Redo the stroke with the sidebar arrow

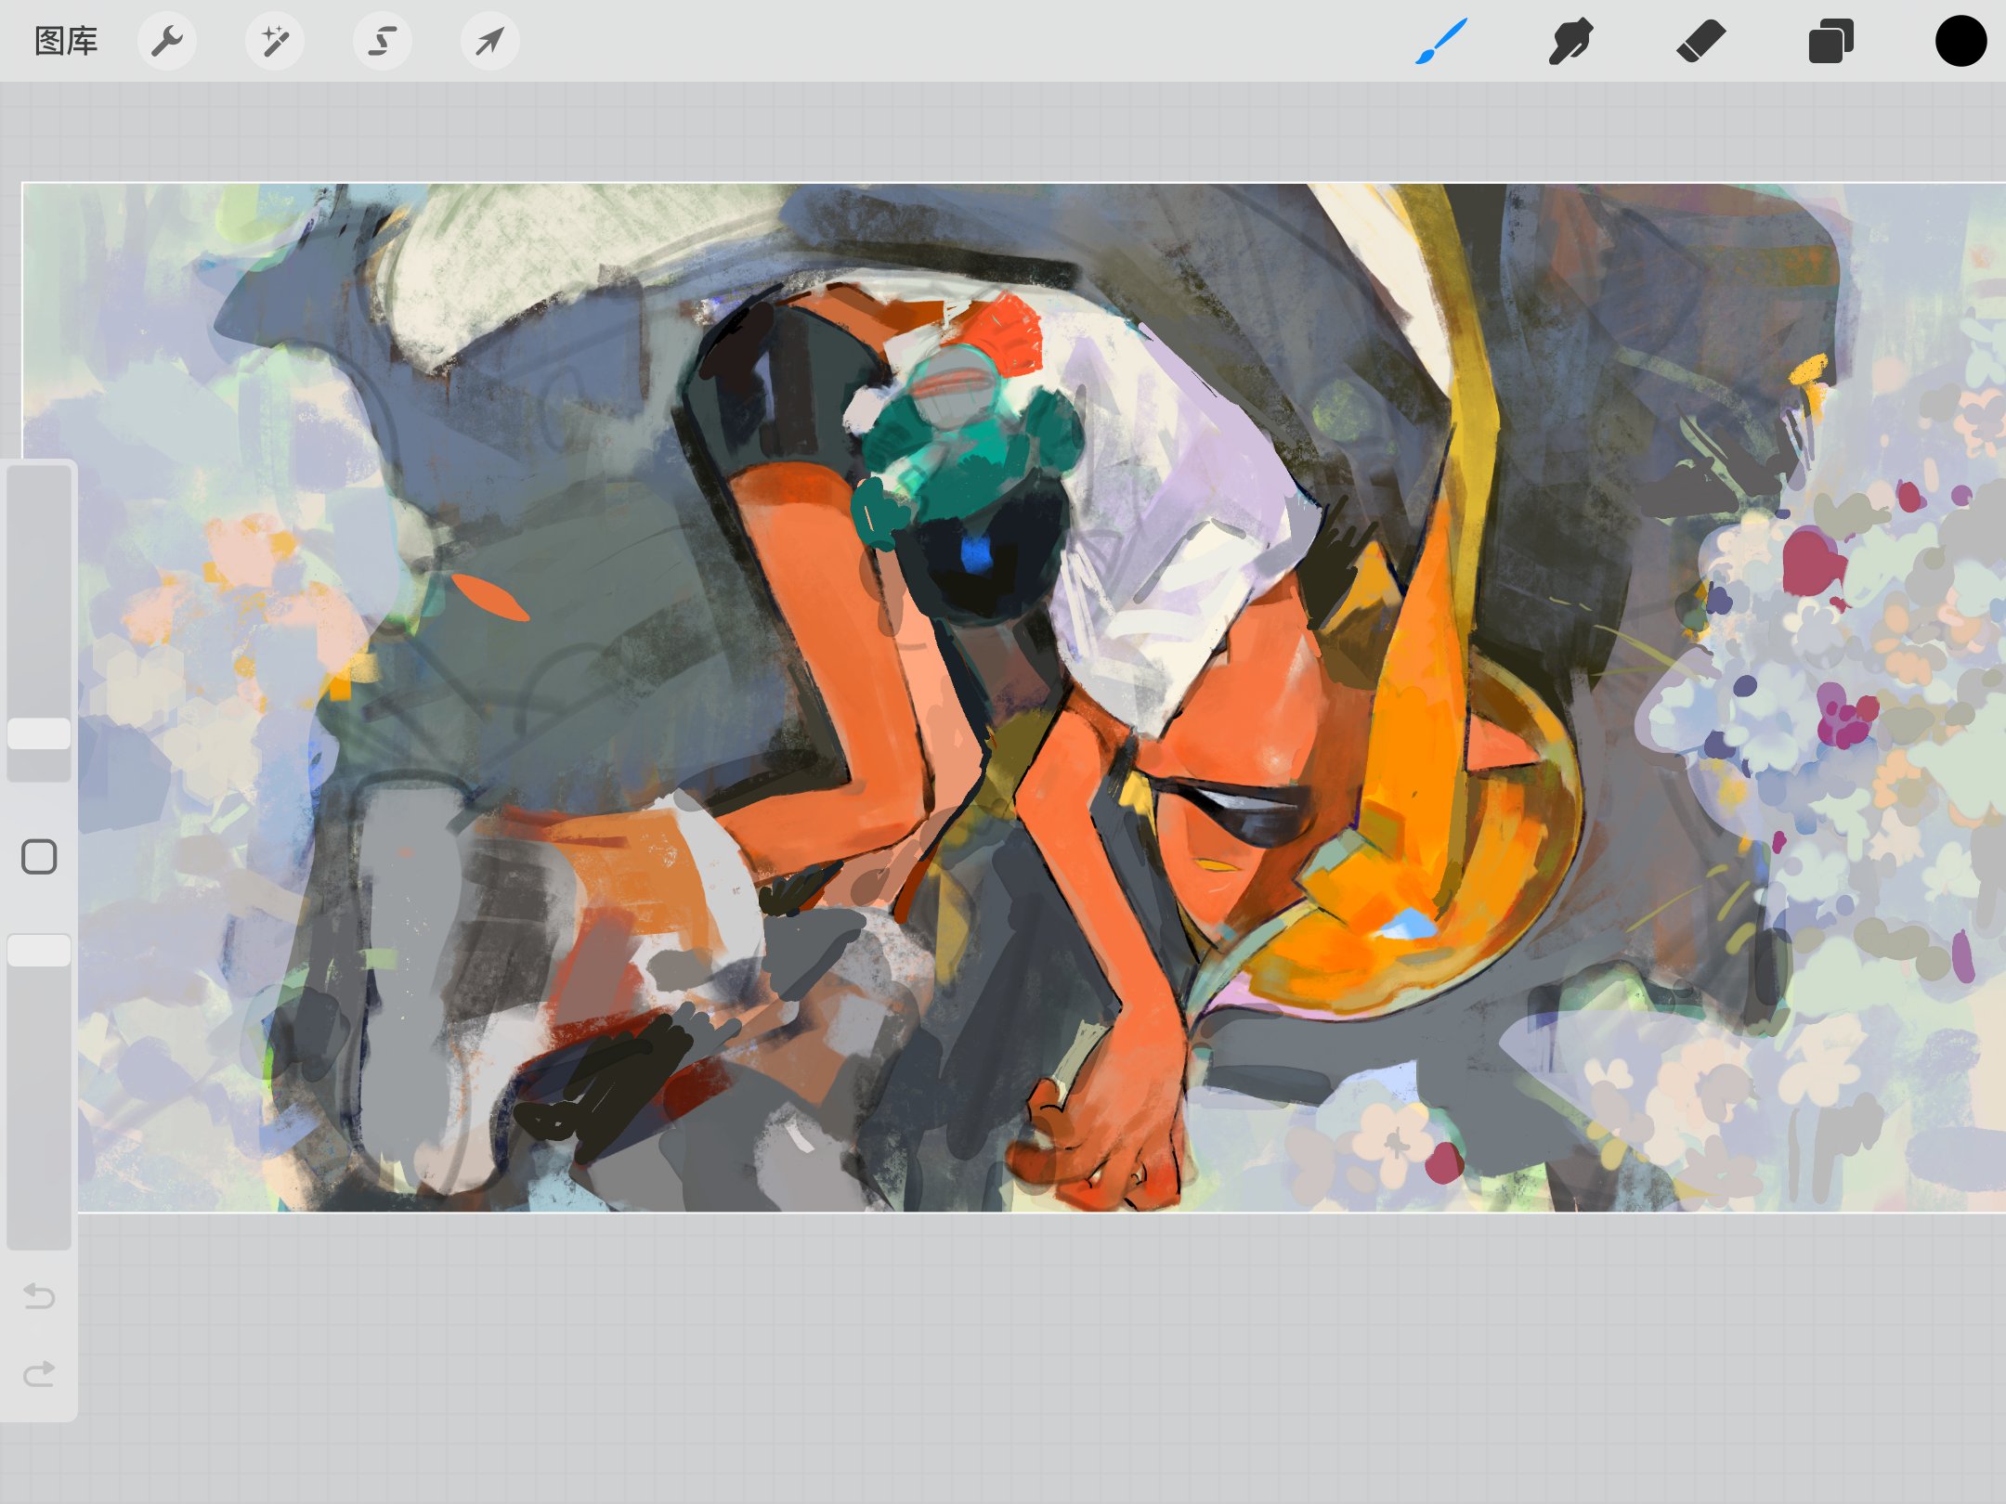click(39, 1373)
